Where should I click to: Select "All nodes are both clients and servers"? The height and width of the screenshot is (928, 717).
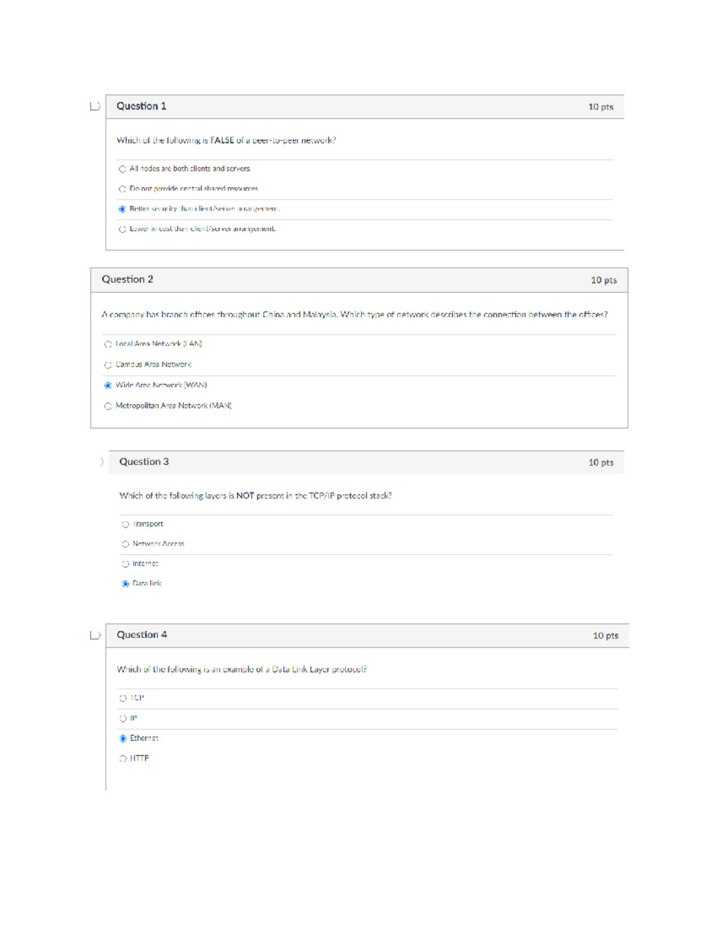point(122,169)
